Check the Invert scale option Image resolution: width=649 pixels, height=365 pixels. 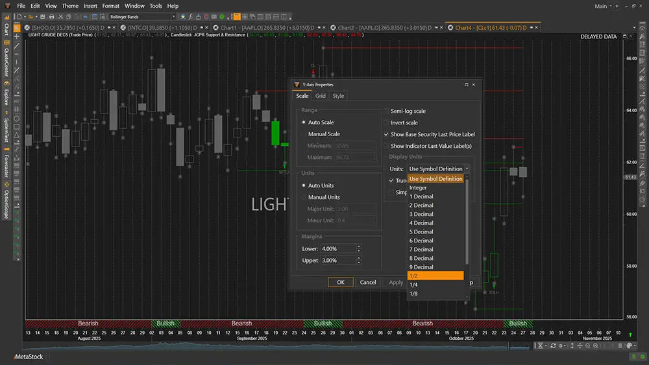386,123
